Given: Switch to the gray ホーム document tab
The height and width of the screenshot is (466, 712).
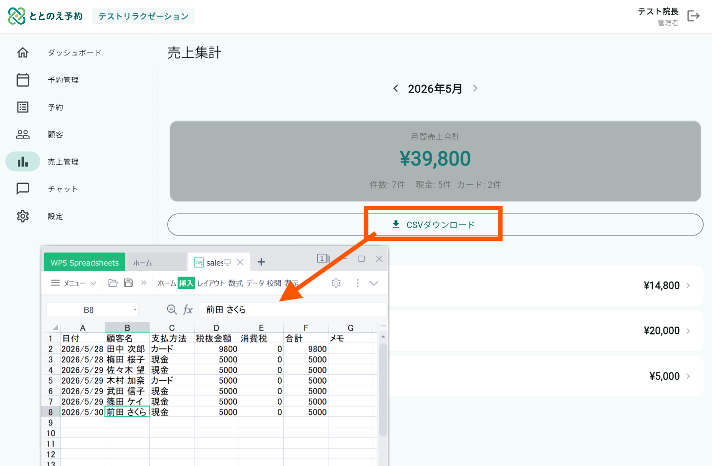Looking at the screenshot, I should click(156, 263).
